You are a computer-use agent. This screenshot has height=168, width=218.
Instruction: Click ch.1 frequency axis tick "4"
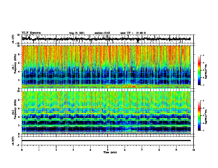click(19, 72)
